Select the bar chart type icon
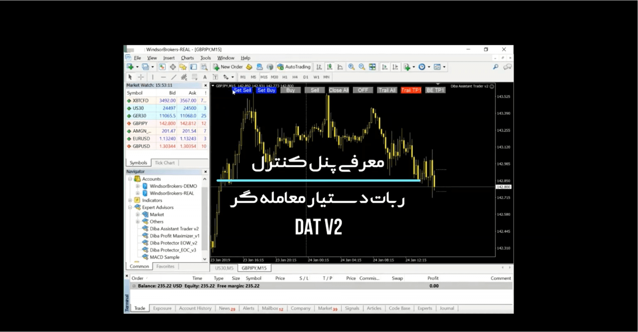 tap(319, 67)
